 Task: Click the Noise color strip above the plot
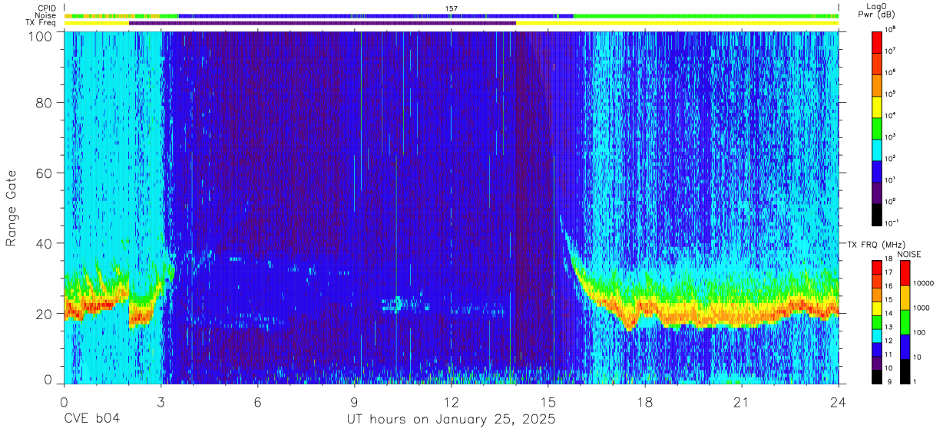452,15
